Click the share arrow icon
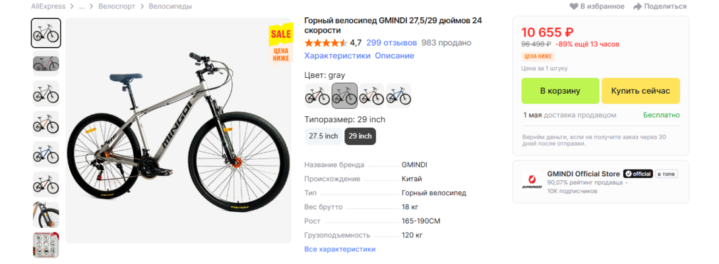The width and height of the screenshot is (719, 264). click(637, 7)
